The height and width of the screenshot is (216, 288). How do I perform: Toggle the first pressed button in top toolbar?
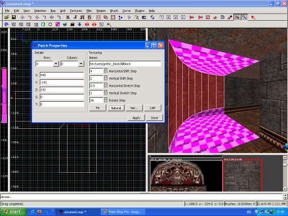click(237, 17)
